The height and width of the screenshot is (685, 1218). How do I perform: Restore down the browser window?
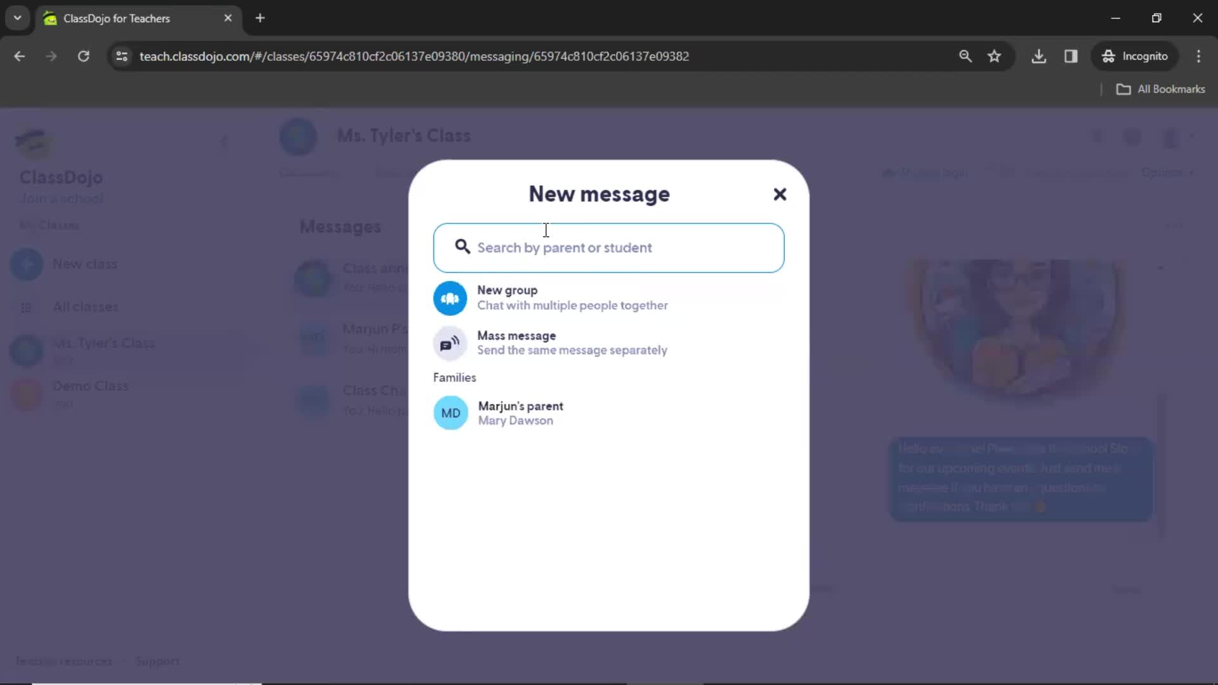tap(1156, 18)
